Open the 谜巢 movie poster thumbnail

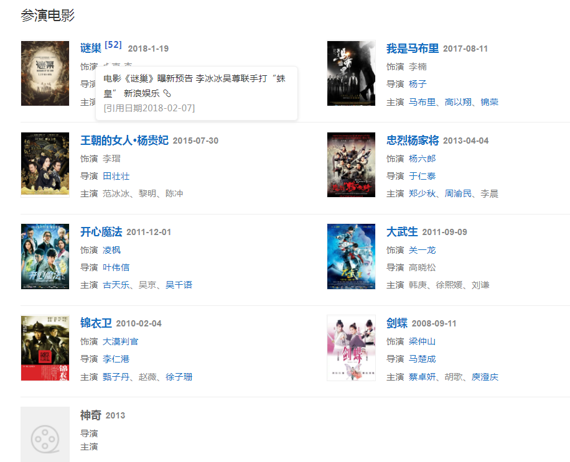[45, 73]
